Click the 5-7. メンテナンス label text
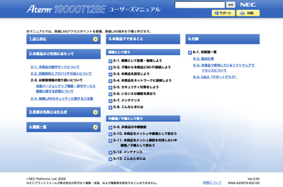The width and height of the screenshot is (283, 187). pyautogui.click(x=127, y=101)
